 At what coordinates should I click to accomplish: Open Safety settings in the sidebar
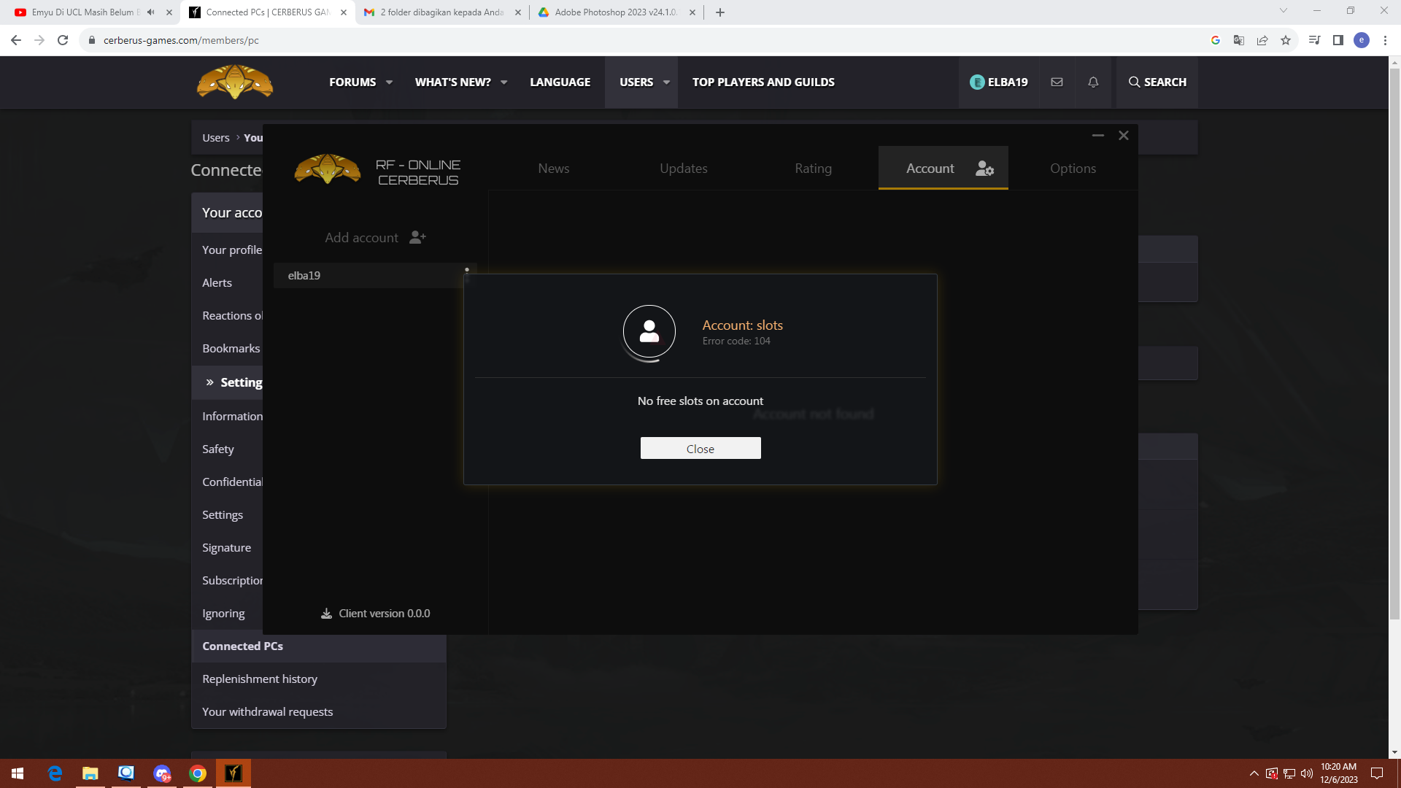218,449
